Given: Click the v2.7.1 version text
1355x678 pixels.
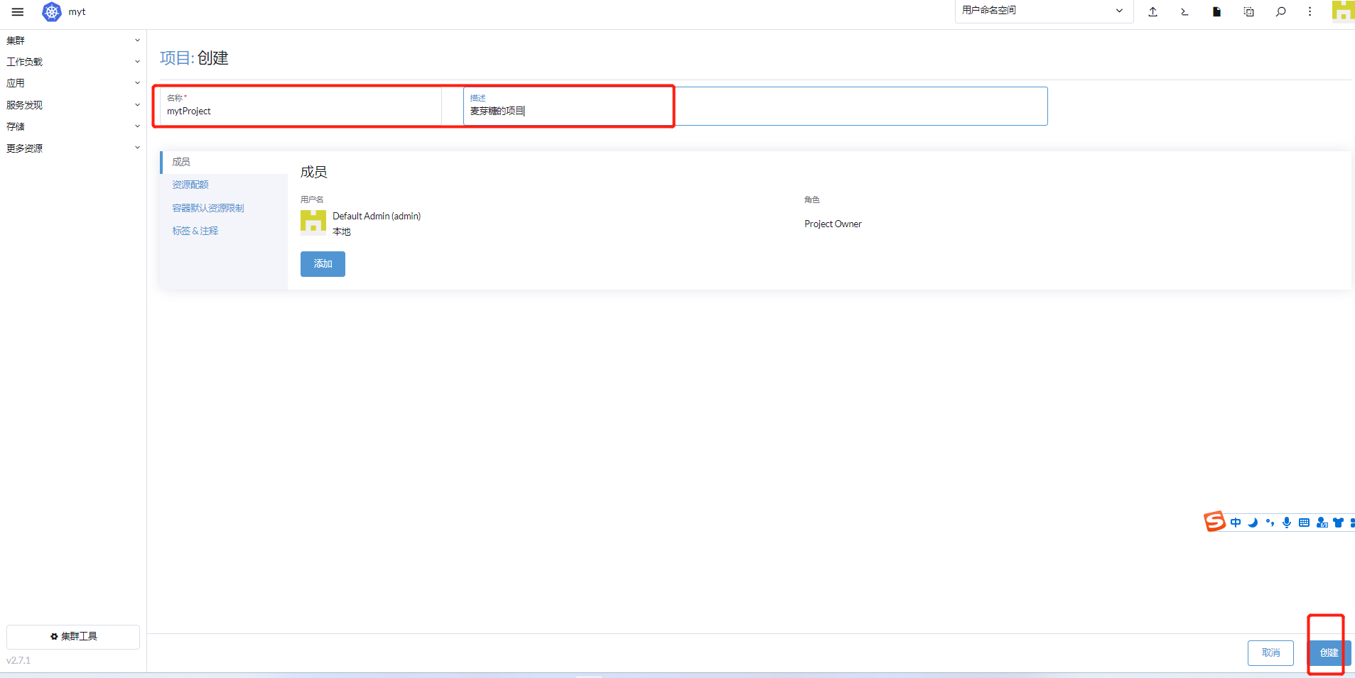Looking at the screenshot, I should 18,660.
